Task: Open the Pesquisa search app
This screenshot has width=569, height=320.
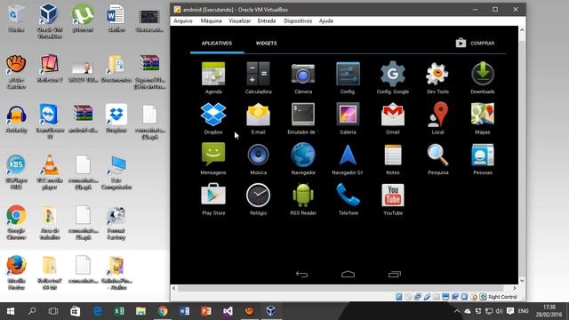Action: click(x=437, y=158)
